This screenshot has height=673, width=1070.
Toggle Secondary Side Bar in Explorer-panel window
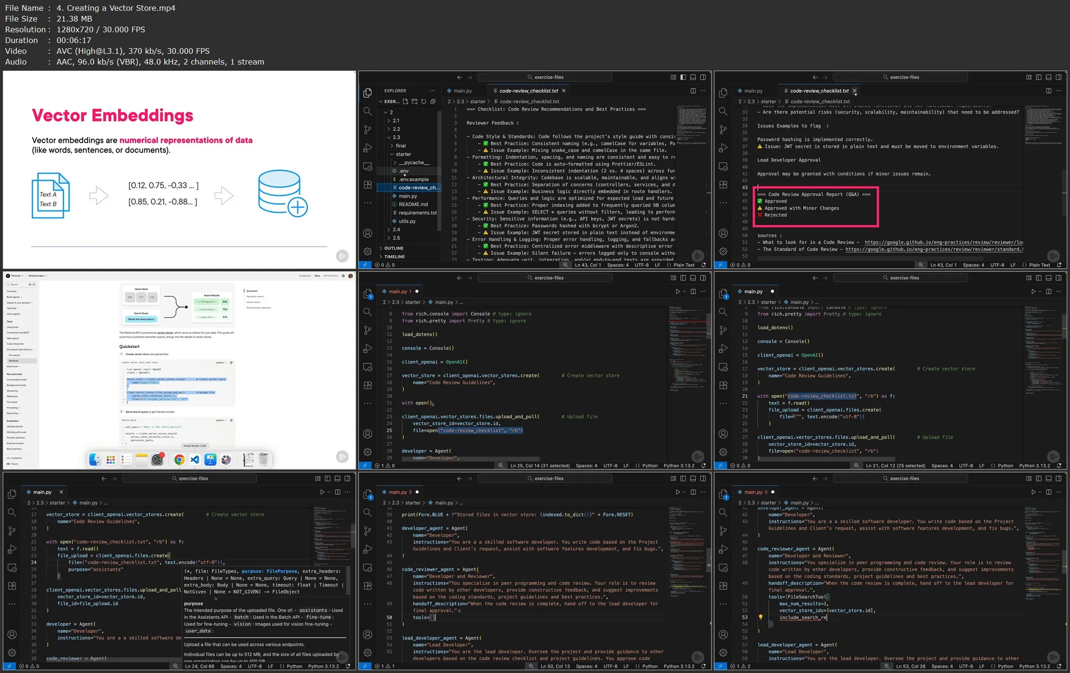coord(703,77)
